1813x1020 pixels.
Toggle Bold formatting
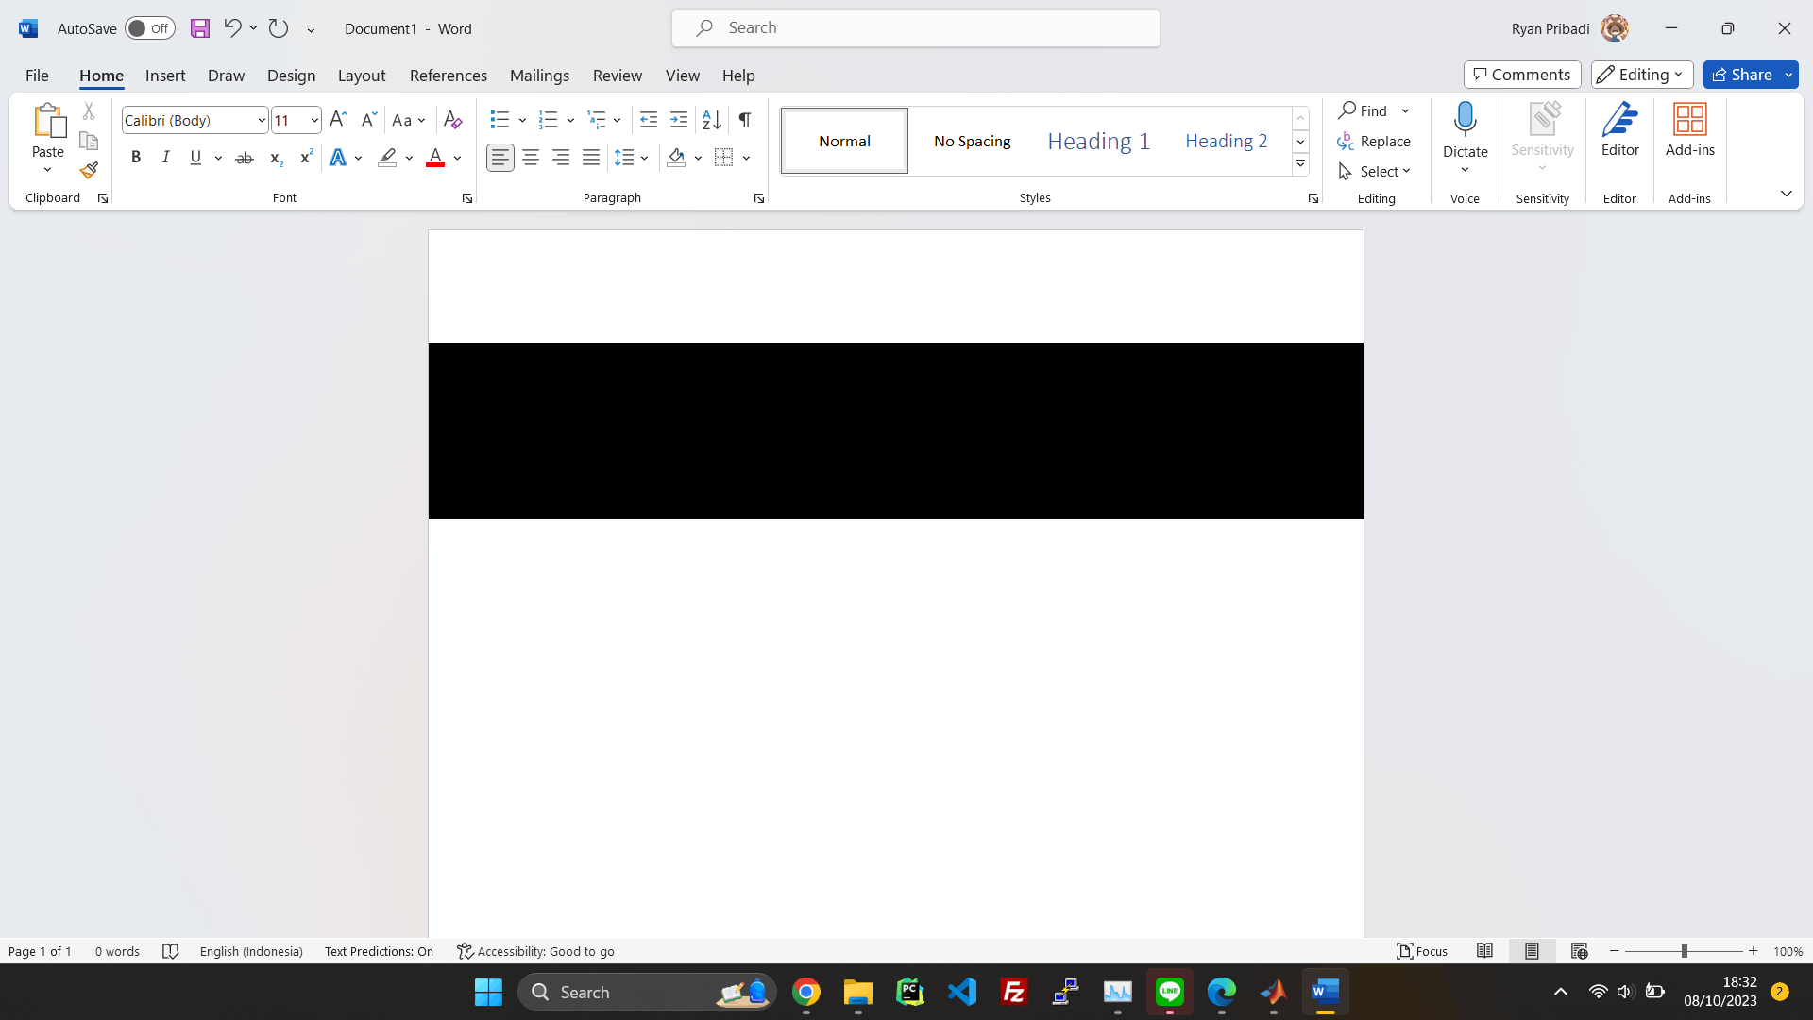coord(136,158)
